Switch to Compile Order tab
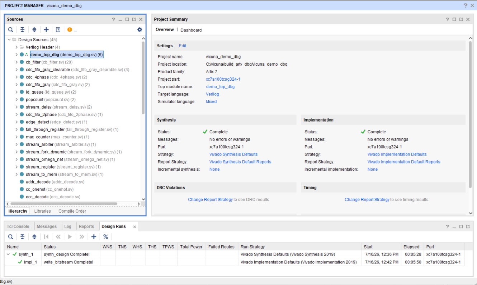The width and height of the screenshot is (477, 285). [72, 211]
